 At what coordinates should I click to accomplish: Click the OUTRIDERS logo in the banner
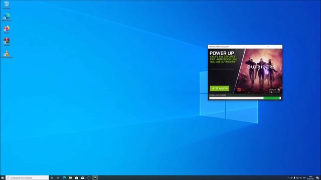261,67
